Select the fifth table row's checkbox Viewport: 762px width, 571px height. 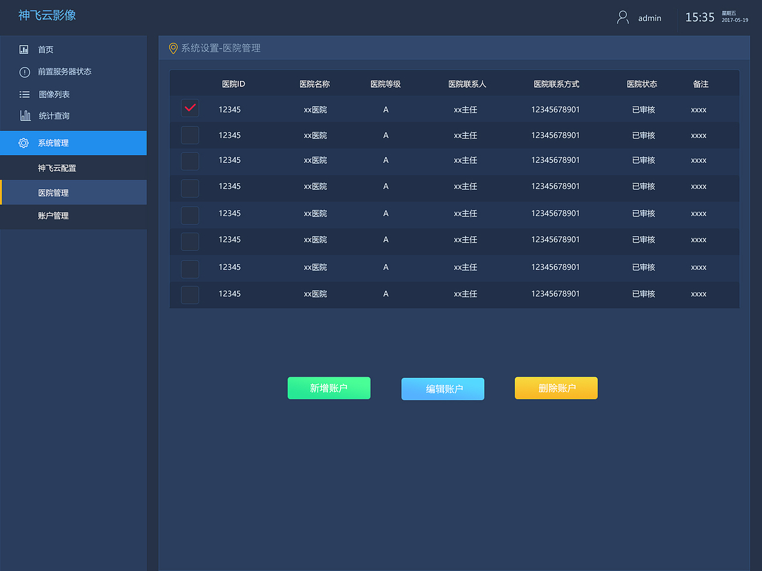[190, 215]
